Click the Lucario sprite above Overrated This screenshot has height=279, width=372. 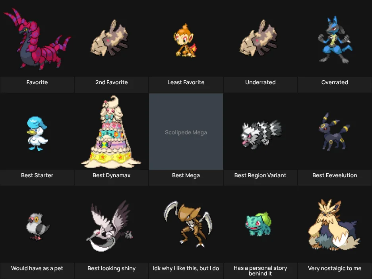(335, 39)
